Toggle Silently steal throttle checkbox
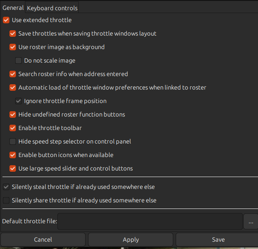This screenshot has width=258, height=249. 6,187
